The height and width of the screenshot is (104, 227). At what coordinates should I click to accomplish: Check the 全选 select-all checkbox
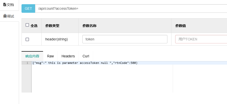27,25
